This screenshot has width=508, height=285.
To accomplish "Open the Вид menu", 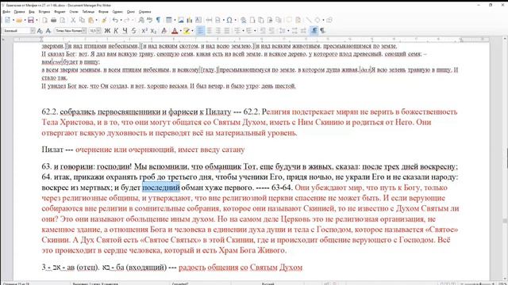I will 32,12.
